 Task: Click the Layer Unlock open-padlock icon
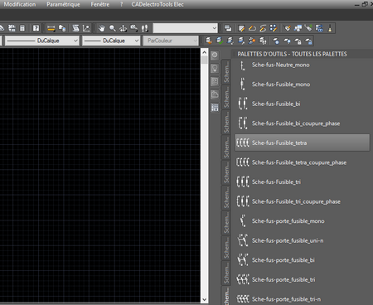click(x=308, y=41)
